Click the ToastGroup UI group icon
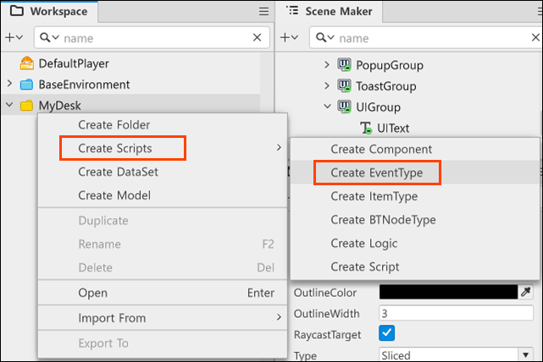 (344, 85)
